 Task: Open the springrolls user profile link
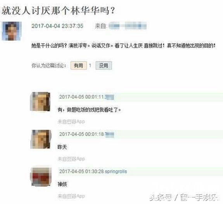(x=116, y=172)
